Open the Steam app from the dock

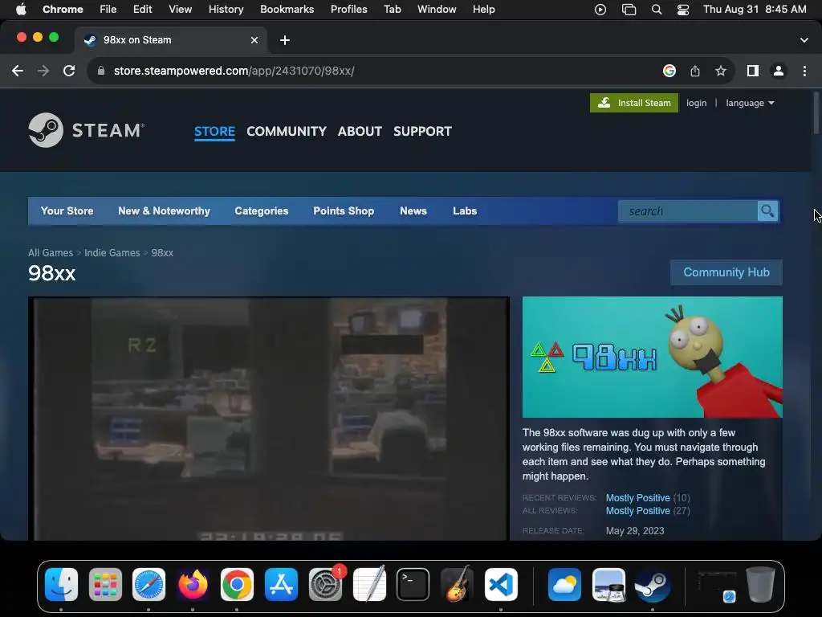pyautogui.click(x=653, y=584)
